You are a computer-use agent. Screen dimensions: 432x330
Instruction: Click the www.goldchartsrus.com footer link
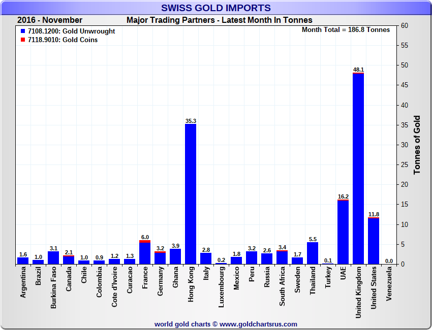(259, 324)
